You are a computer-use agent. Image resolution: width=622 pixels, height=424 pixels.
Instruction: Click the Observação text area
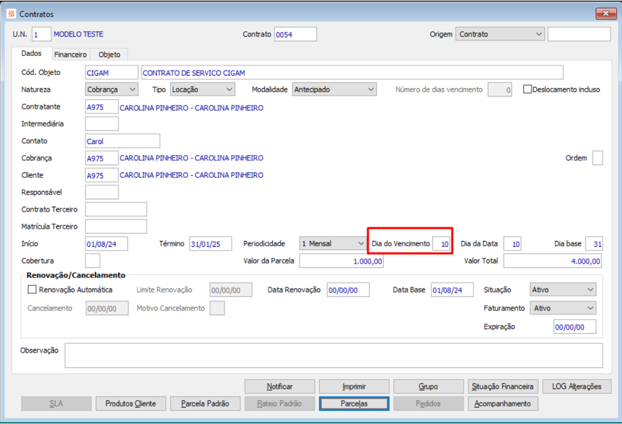point(333,356)
